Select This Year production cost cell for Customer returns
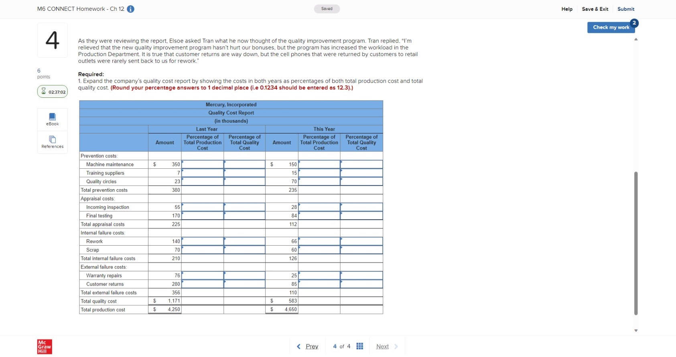676x357 pixels. [319, 284]
